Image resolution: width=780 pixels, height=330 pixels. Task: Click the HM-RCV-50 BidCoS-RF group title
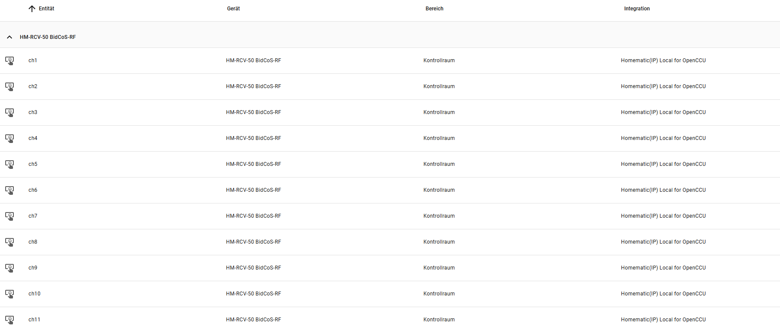point(48,37)
